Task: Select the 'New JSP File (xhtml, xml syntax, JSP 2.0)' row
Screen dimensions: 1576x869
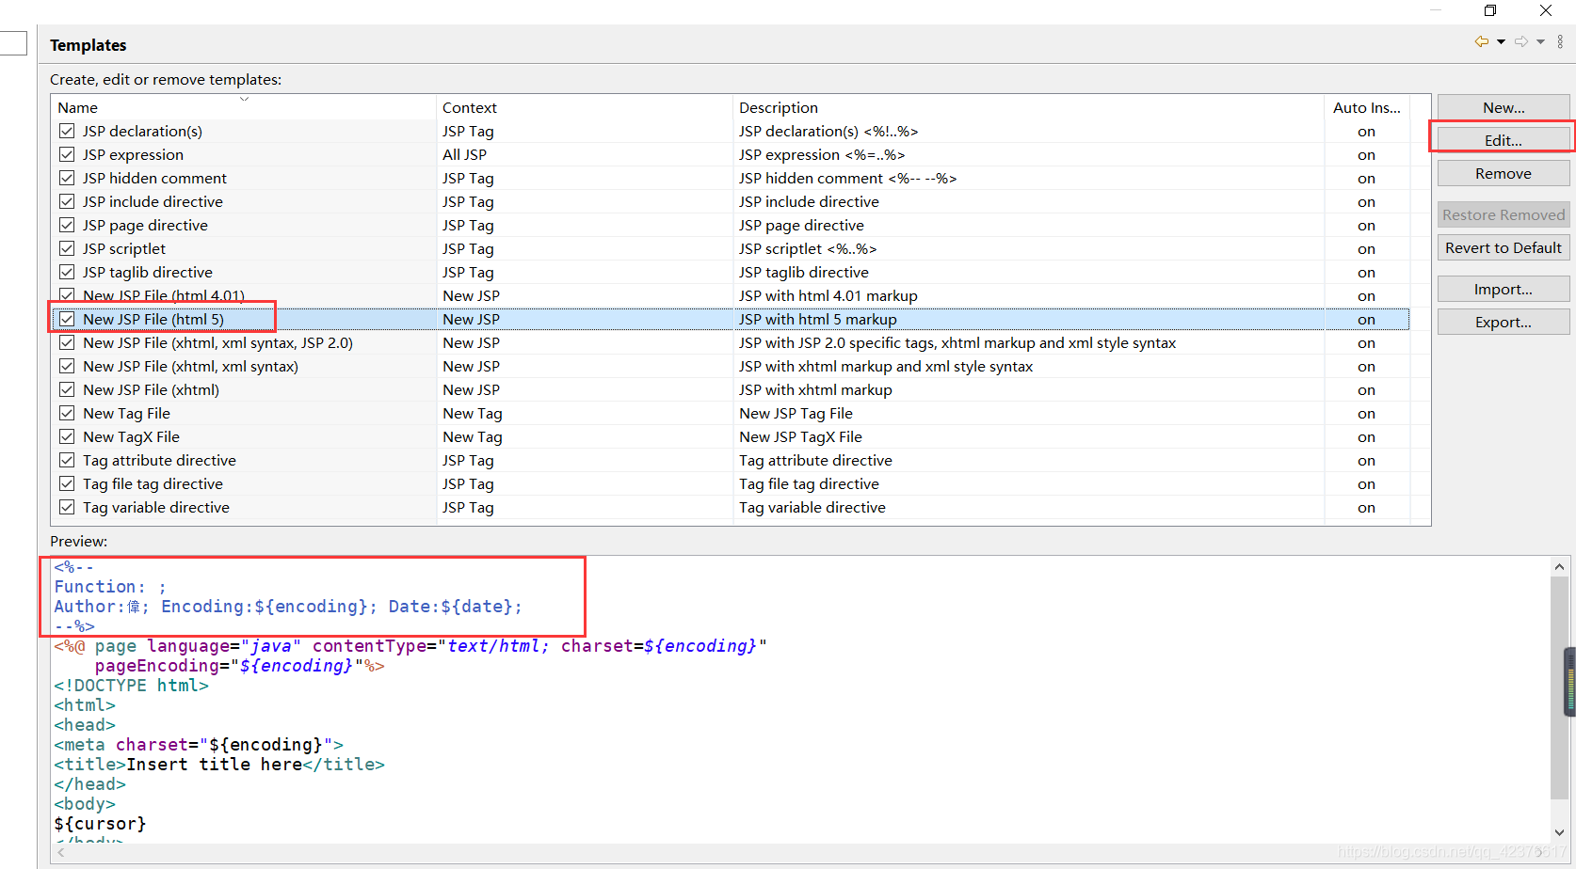Action: [x=731, y=342]
